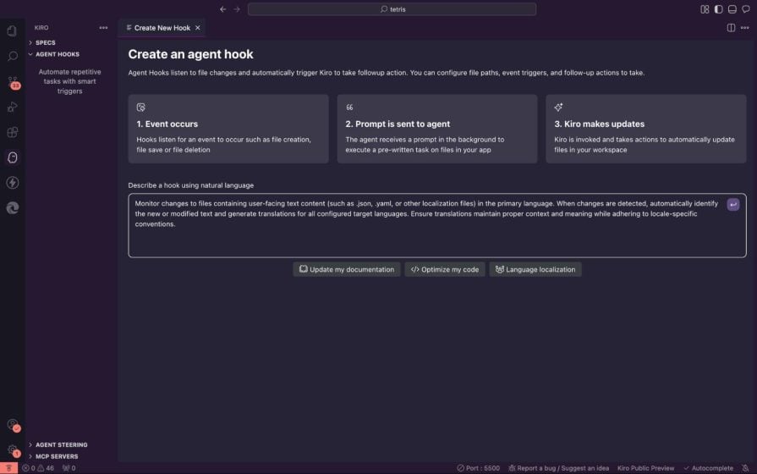Open editor More Actions ellipsis menu
Image resolution: width=757 pixels, height=474 pixels.
(x=745, y=28)
